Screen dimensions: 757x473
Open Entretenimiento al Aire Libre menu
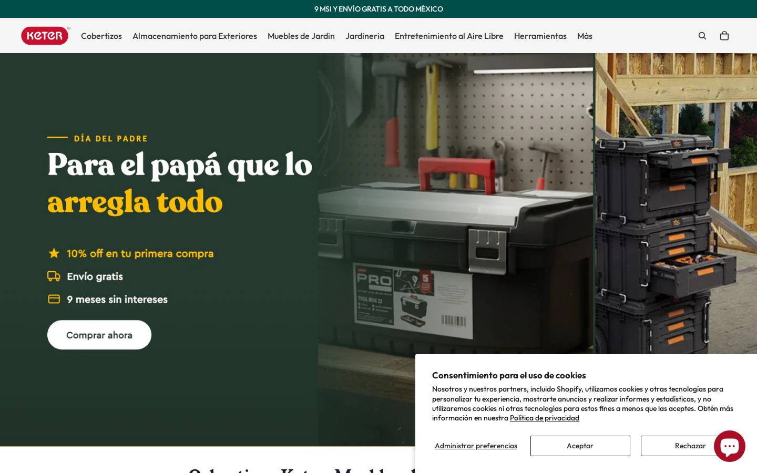(x=449, y=36)
